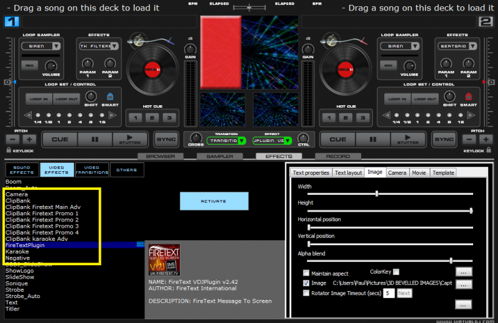Open right deck Siren loop sampler dropdown
This screenshot has width=498, height=323.
tap(400, 46)
